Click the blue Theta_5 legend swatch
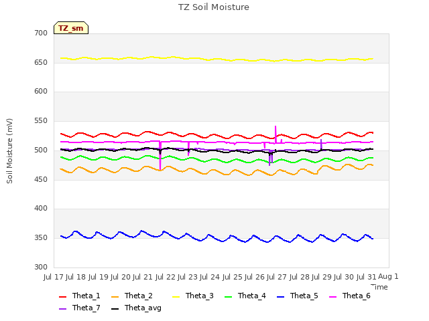This screenshot has width=429, height=321. (x=280, y=297)
